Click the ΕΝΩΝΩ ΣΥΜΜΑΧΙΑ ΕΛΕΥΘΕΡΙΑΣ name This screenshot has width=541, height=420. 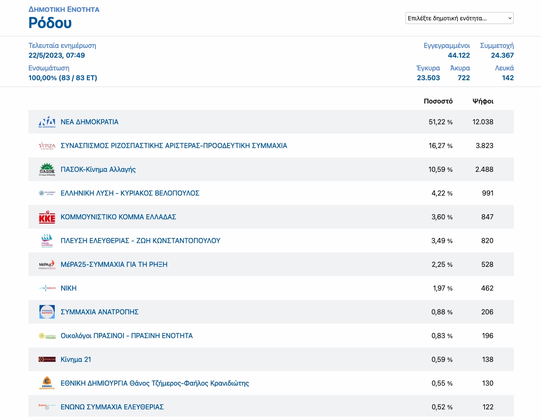pyautogui.click(x=112, y=407)
